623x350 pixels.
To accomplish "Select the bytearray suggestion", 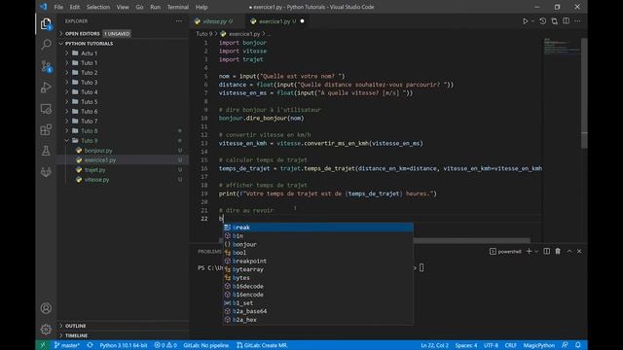I will 318,269.
